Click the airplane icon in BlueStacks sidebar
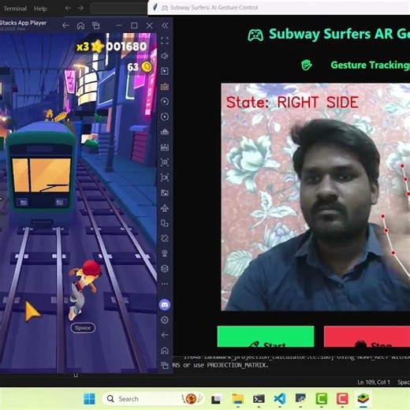The height and width of the screenshot is (410, 410). 165,208
